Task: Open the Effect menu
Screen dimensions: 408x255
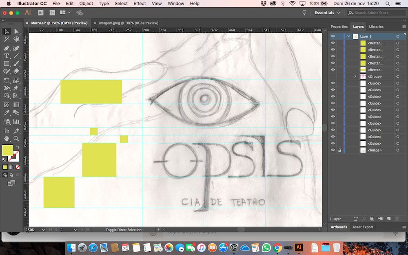Action: click(140, 3)
